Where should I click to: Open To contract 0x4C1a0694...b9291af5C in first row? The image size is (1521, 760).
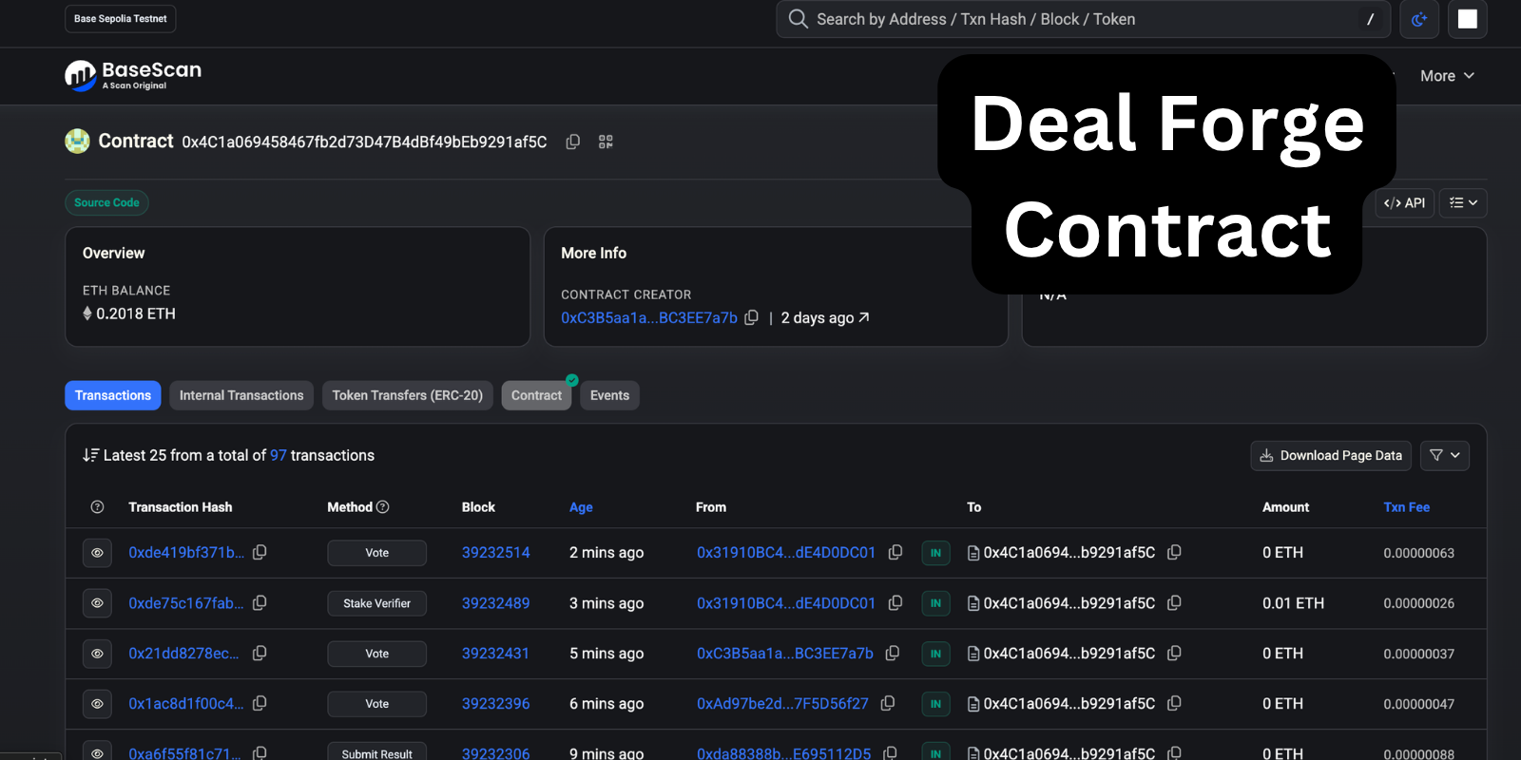(1069, 553)
